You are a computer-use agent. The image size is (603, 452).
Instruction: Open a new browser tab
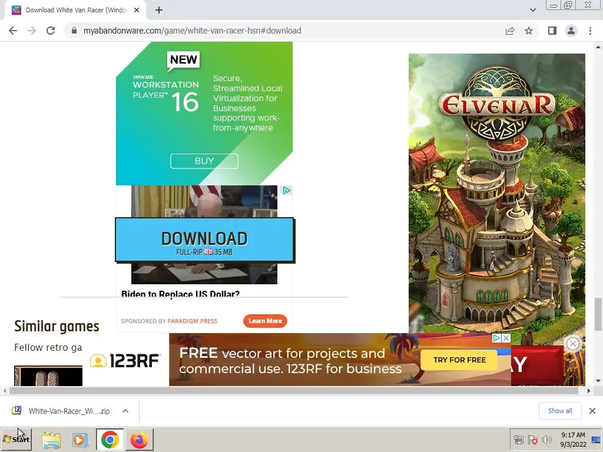[x=159, y=10]
